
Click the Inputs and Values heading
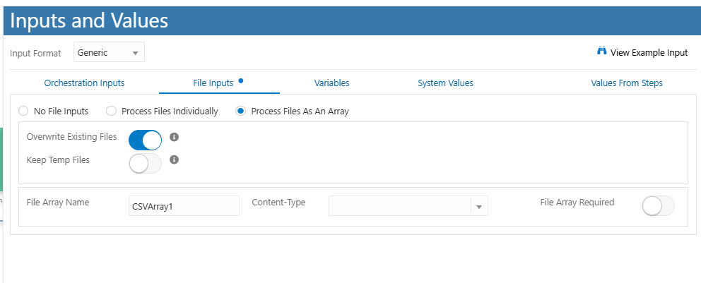tap(89, 21)
